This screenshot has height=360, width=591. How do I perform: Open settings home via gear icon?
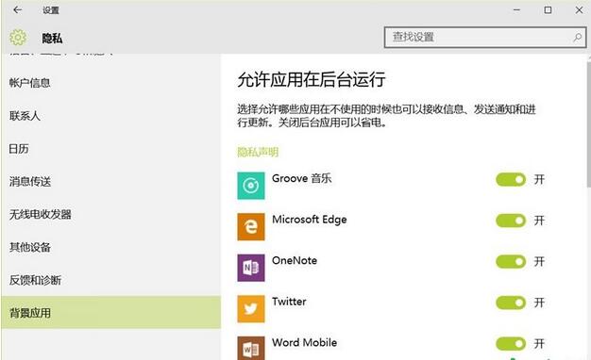(18, 38)
